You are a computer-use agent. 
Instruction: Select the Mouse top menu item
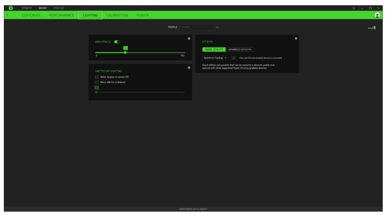tap(43, 8)
